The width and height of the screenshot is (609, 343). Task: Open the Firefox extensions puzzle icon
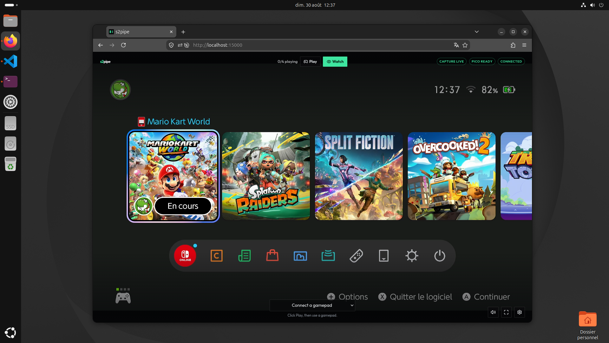coord(513,45)
